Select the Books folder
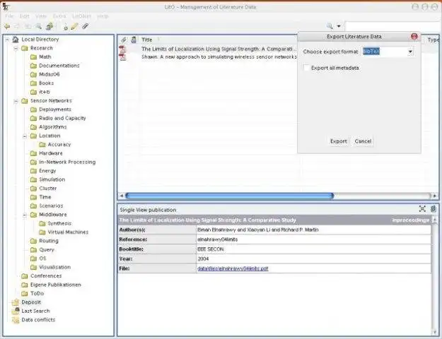This screenshot has height=339, width=442. click(x=46, y=83)
